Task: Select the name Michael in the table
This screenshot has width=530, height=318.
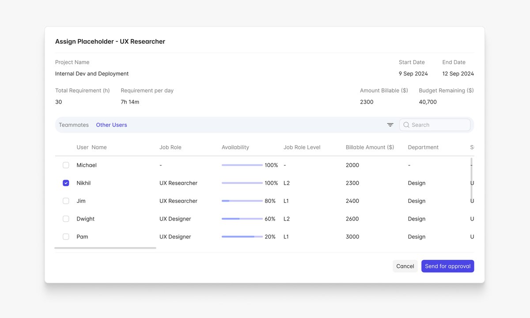Action: (87, 165)
